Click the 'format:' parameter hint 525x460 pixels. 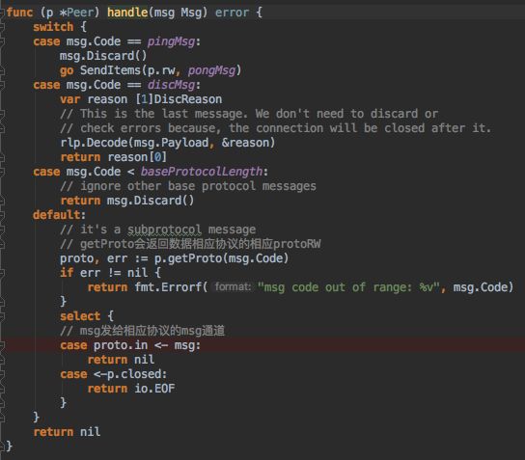click(x=233, y=287)
